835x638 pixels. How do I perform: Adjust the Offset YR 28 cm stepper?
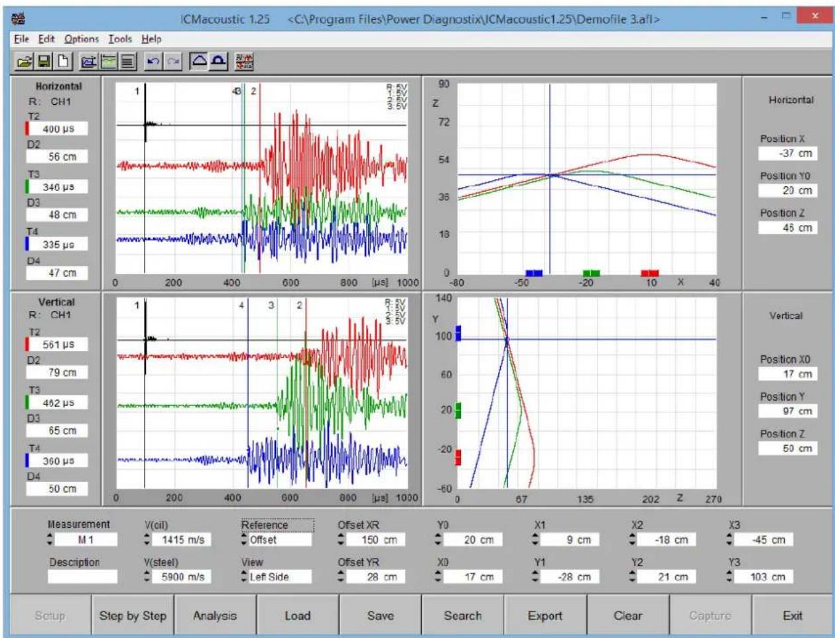(x=342, y=577)
